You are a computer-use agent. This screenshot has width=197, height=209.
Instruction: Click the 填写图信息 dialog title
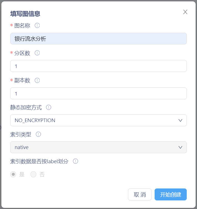click(25, 14)
